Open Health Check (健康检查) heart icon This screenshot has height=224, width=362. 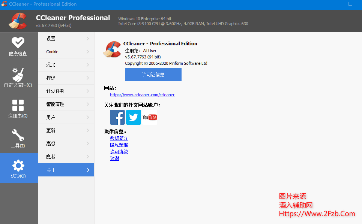pos(18,42)
